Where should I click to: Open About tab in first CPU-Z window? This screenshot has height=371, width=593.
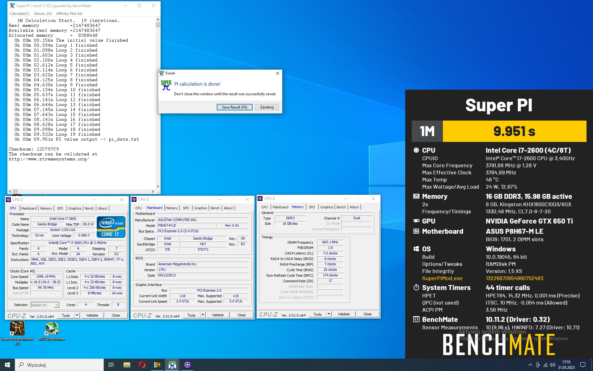103,208
